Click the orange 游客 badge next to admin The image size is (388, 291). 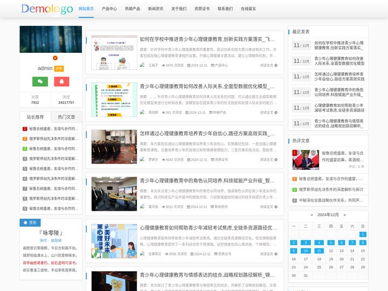click(59, 68)
